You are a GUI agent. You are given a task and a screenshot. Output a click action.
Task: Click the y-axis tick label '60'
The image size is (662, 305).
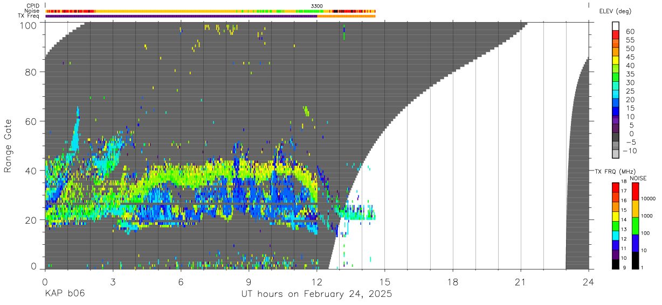[x=31, y=121]
